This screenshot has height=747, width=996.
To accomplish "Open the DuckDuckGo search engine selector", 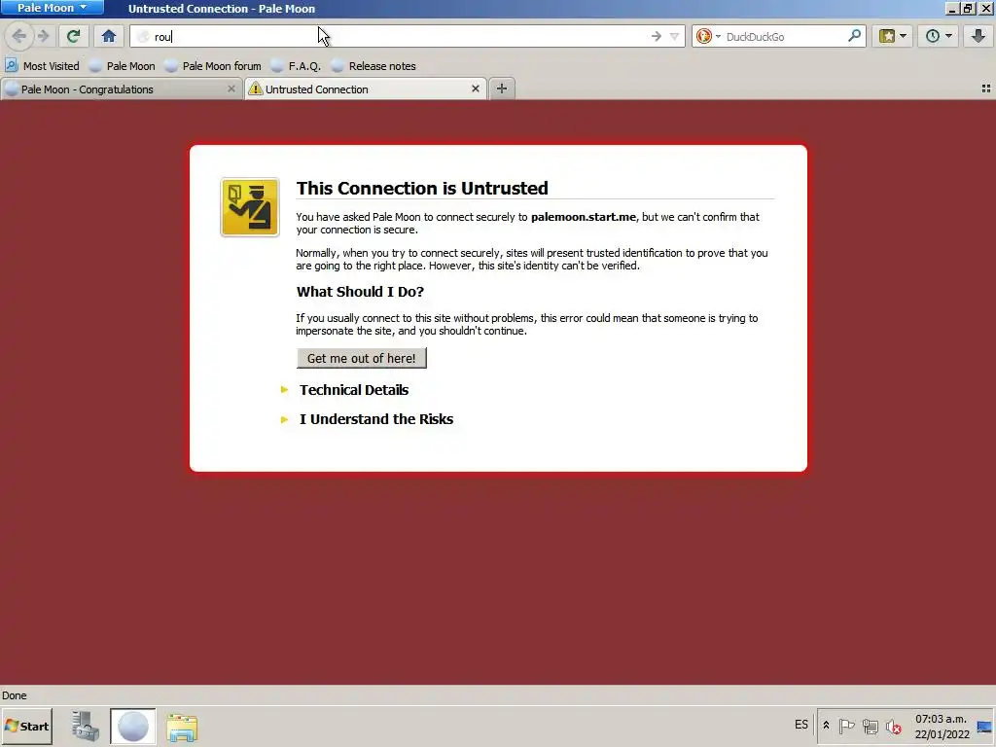I will click(x=708, y=37).
